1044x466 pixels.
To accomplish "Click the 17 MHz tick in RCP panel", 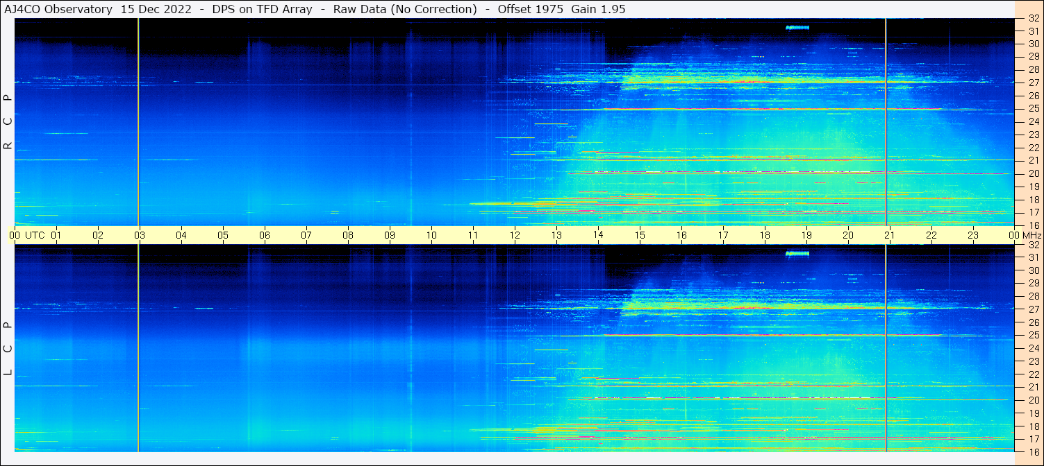I will 1033,212.
